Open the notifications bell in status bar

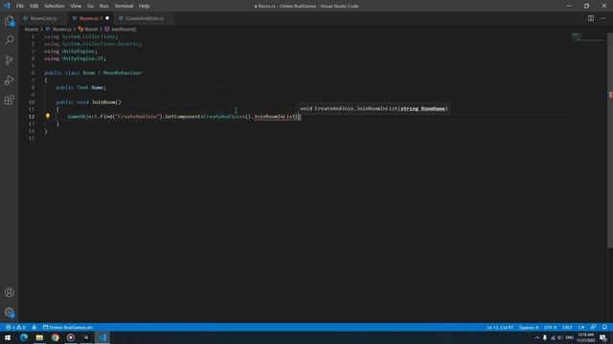click(604, 327)
